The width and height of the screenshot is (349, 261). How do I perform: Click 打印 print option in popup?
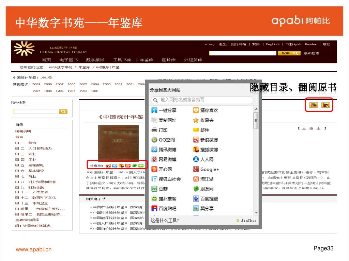tap(160, 130)
